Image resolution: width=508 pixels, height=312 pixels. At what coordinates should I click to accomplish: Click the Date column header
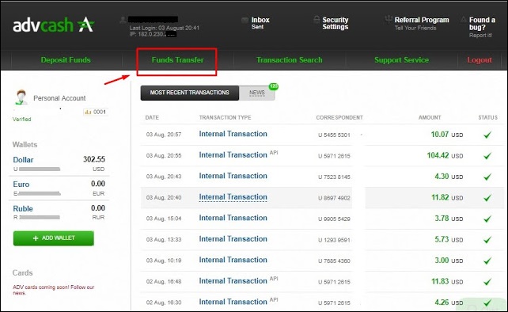152,117
